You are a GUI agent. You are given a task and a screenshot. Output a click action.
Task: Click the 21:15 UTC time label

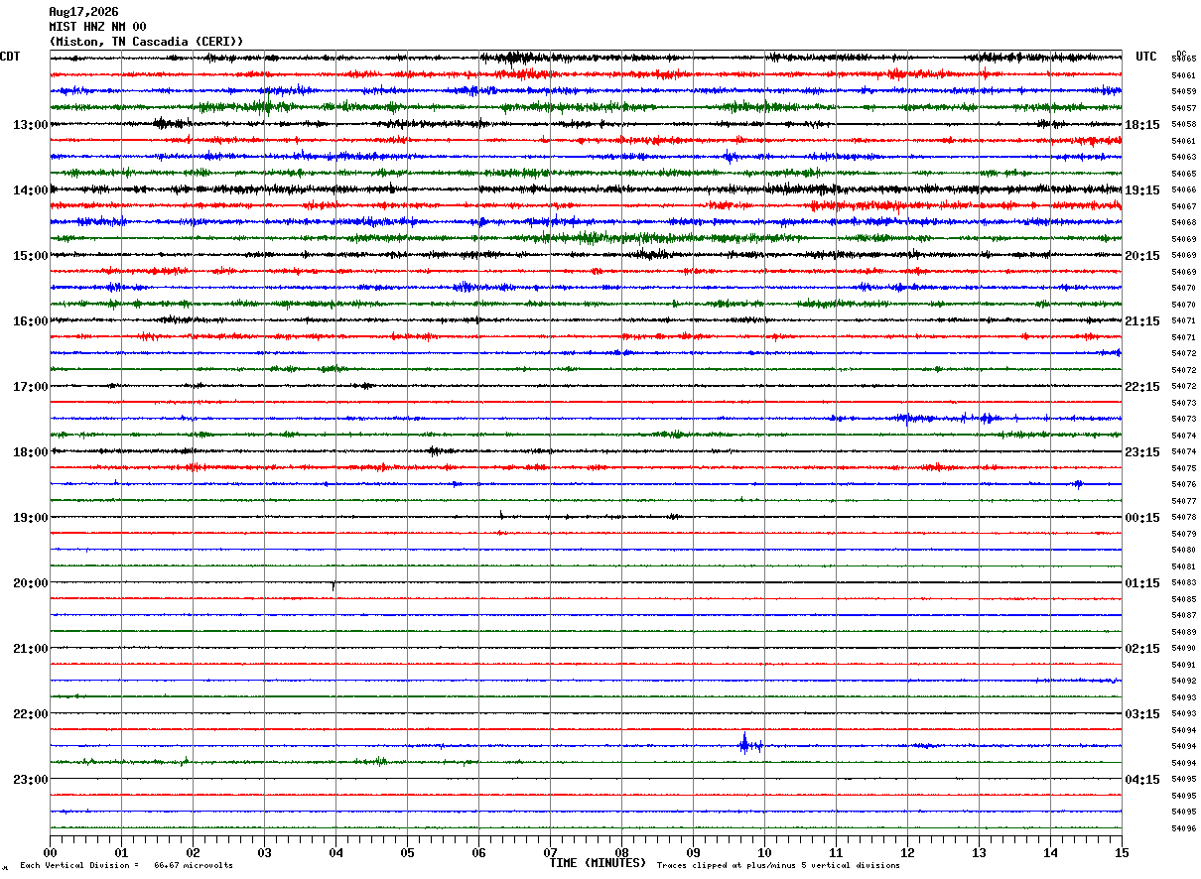coord(1142,320)
